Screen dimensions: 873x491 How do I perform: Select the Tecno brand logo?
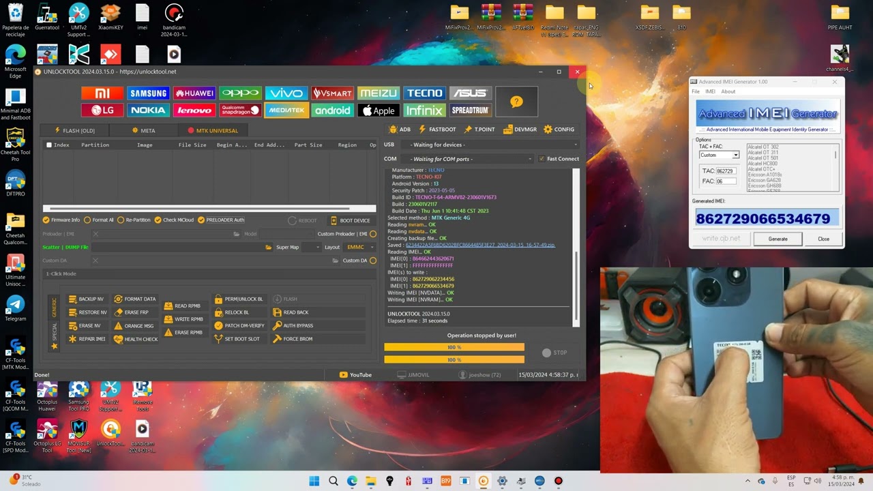point(424,93)
